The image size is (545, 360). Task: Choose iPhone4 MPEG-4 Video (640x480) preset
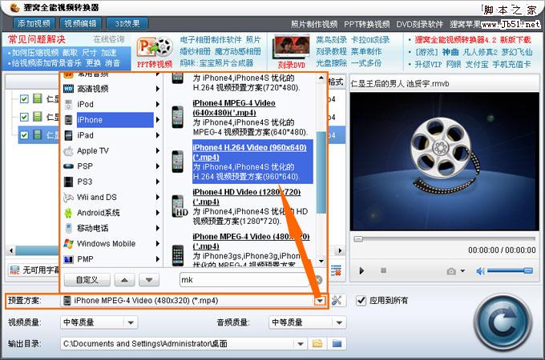(x=242, y=118)
